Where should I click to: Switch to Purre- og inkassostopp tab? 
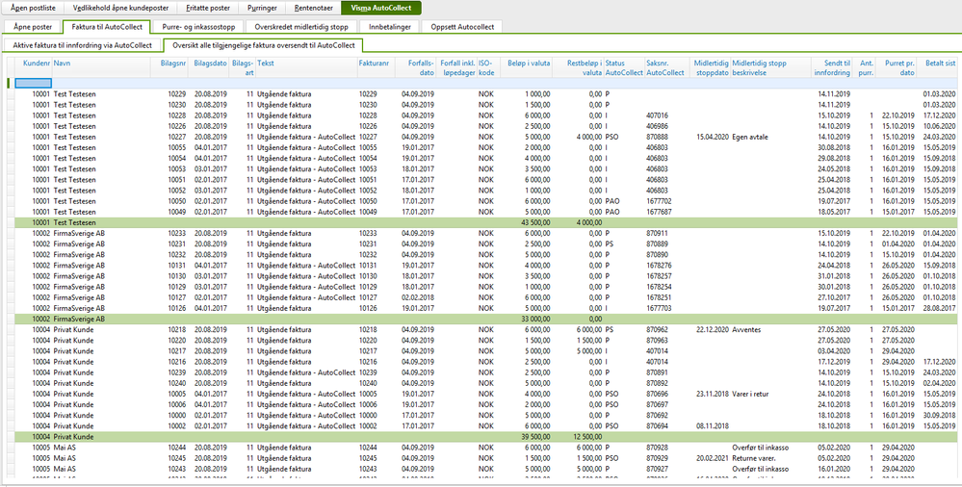click(x=197, y=27)
